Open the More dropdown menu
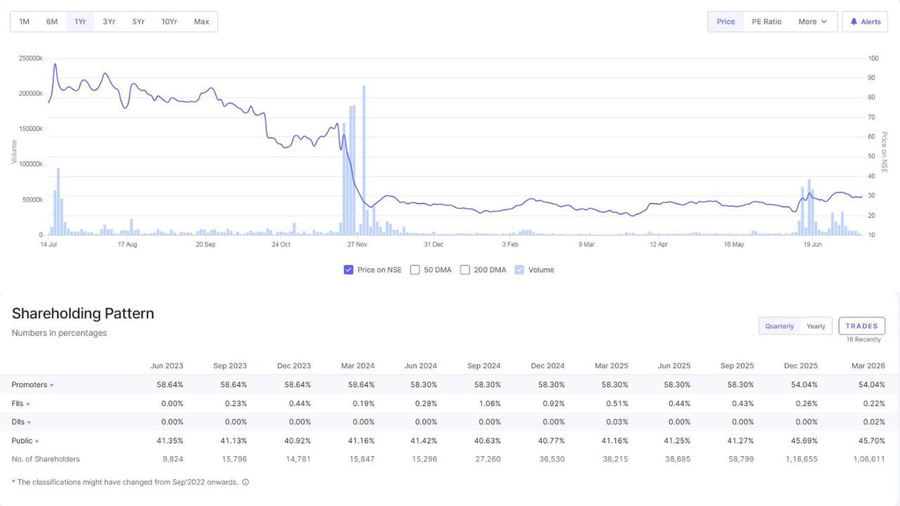Image resolution: width=900 pixels, height=506 pixels. pos(813,22)
